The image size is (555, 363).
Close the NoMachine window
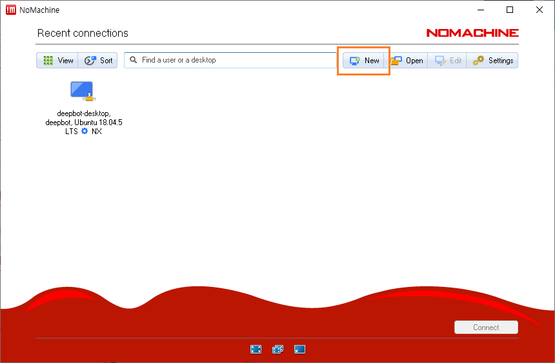pos(540,10)
